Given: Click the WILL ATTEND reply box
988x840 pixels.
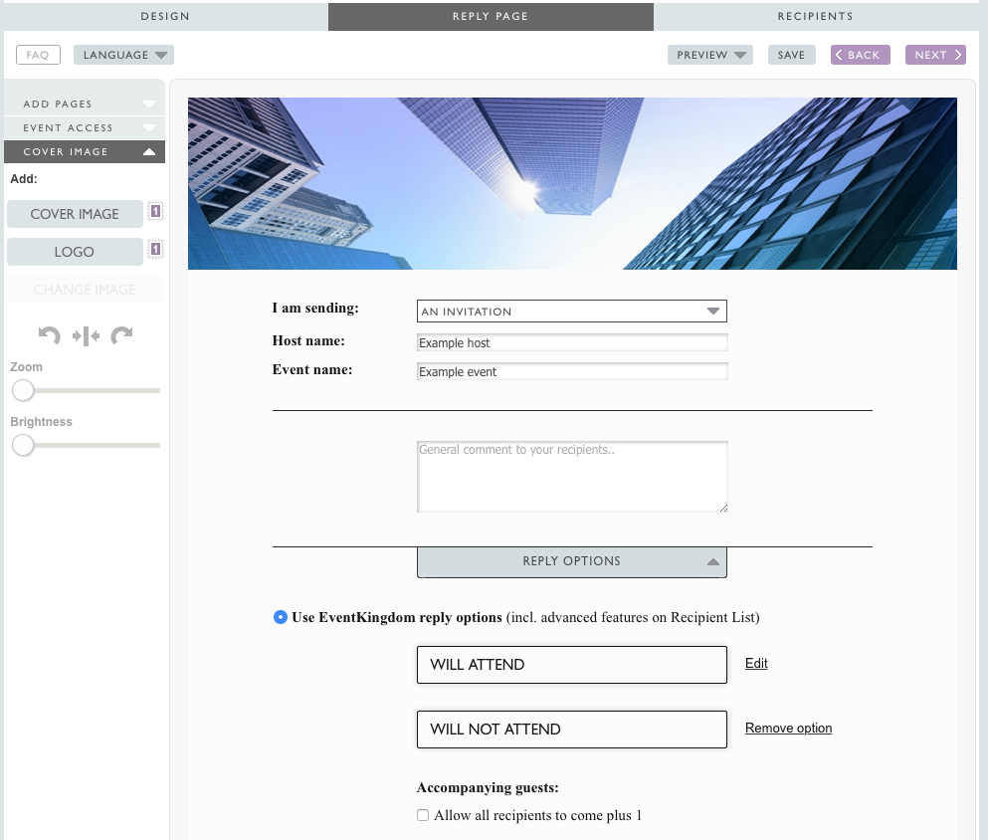Looking at the screenshot, I should click(571, 665).
